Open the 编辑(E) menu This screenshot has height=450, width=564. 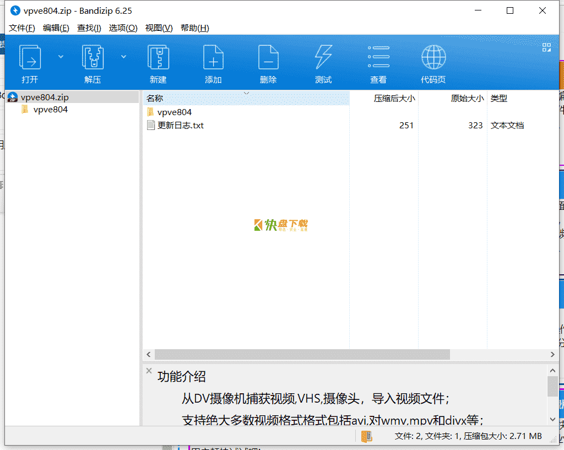coord(56,28)
